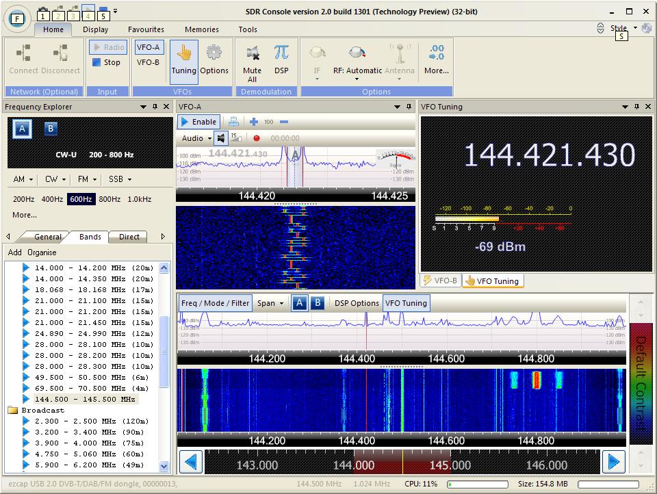Switch to VFO-A in ribbon
The image size is (657, 494).
(x=149, y=47)
